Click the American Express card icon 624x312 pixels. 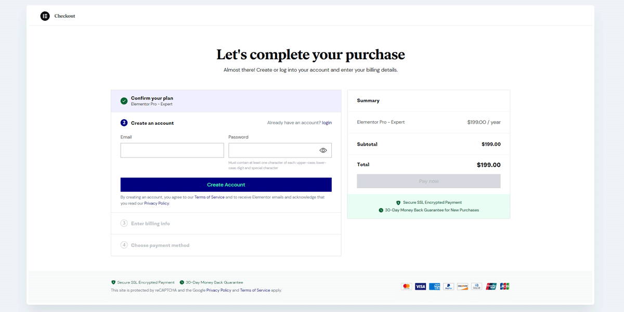point(435,287)
